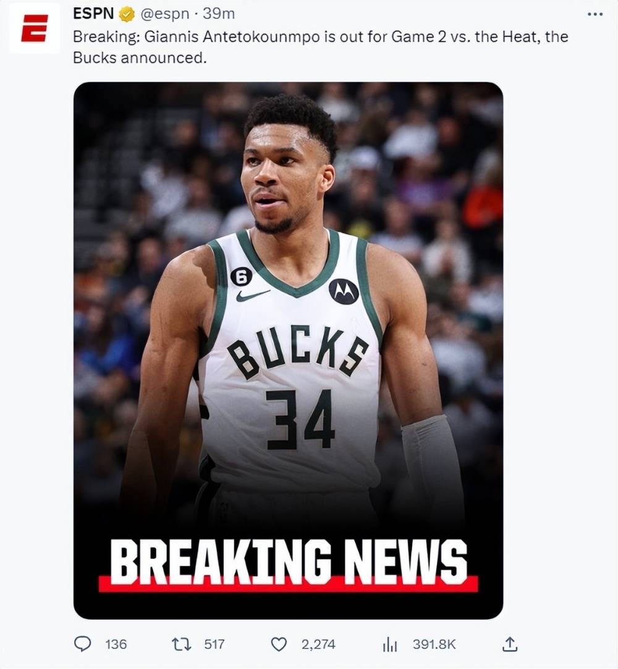Click the 136 replies count

click(116, 644)
